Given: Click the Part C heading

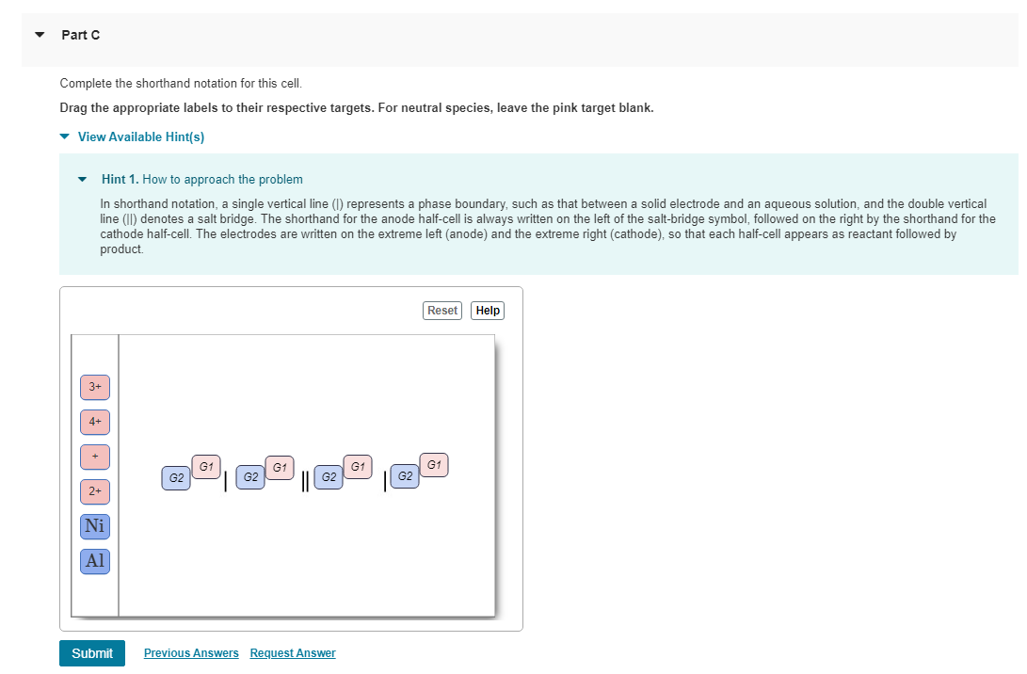Looking at the screenshot, I should (81, 35).
